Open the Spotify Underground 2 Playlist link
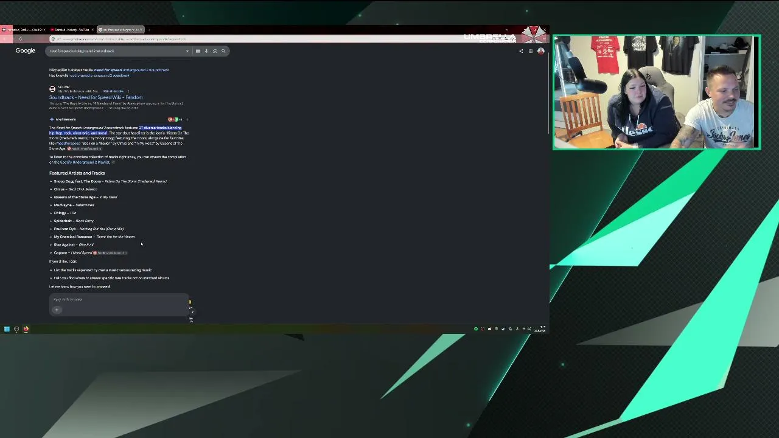Screen dimensions: 779x438 (85, 162)
